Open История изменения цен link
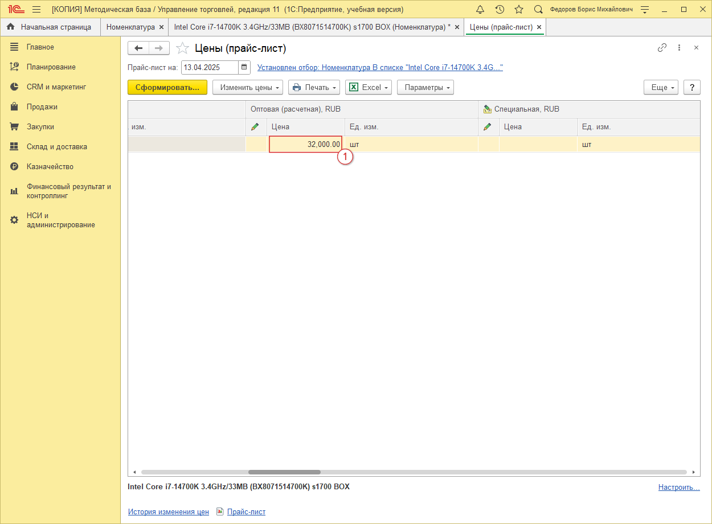Screen dimensions: 712x524 [169, 512]
